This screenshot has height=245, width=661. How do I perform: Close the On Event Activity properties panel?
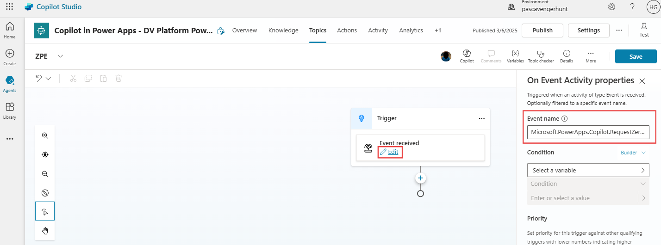click(642, 81)
